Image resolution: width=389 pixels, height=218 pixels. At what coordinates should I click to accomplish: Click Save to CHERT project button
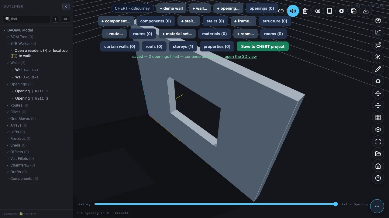click(263, 47)
